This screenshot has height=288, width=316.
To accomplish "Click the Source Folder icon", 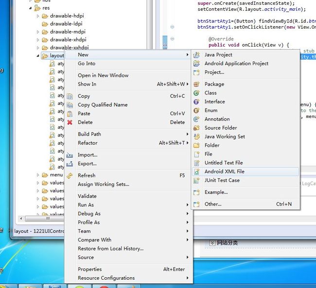I will pos(196,128).
